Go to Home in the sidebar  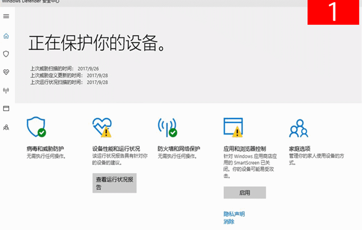coord(6,36)
